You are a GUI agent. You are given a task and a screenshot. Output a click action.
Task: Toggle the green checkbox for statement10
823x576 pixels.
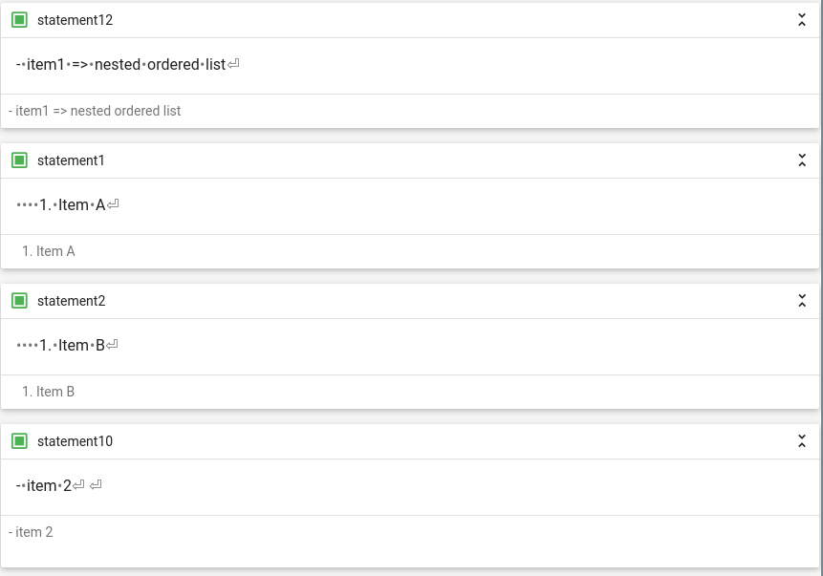(19, 441)
